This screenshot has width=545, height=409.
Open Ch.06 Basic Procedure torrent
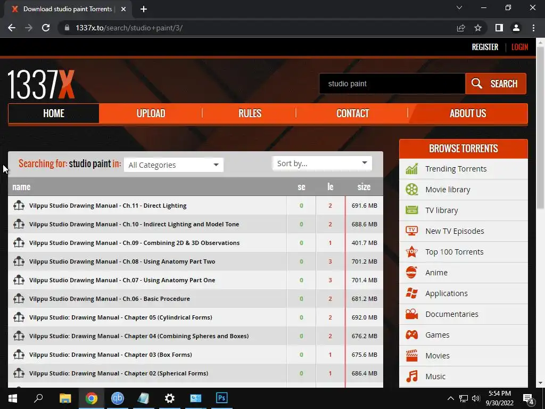pyautogui.click(x=110, y=299)
